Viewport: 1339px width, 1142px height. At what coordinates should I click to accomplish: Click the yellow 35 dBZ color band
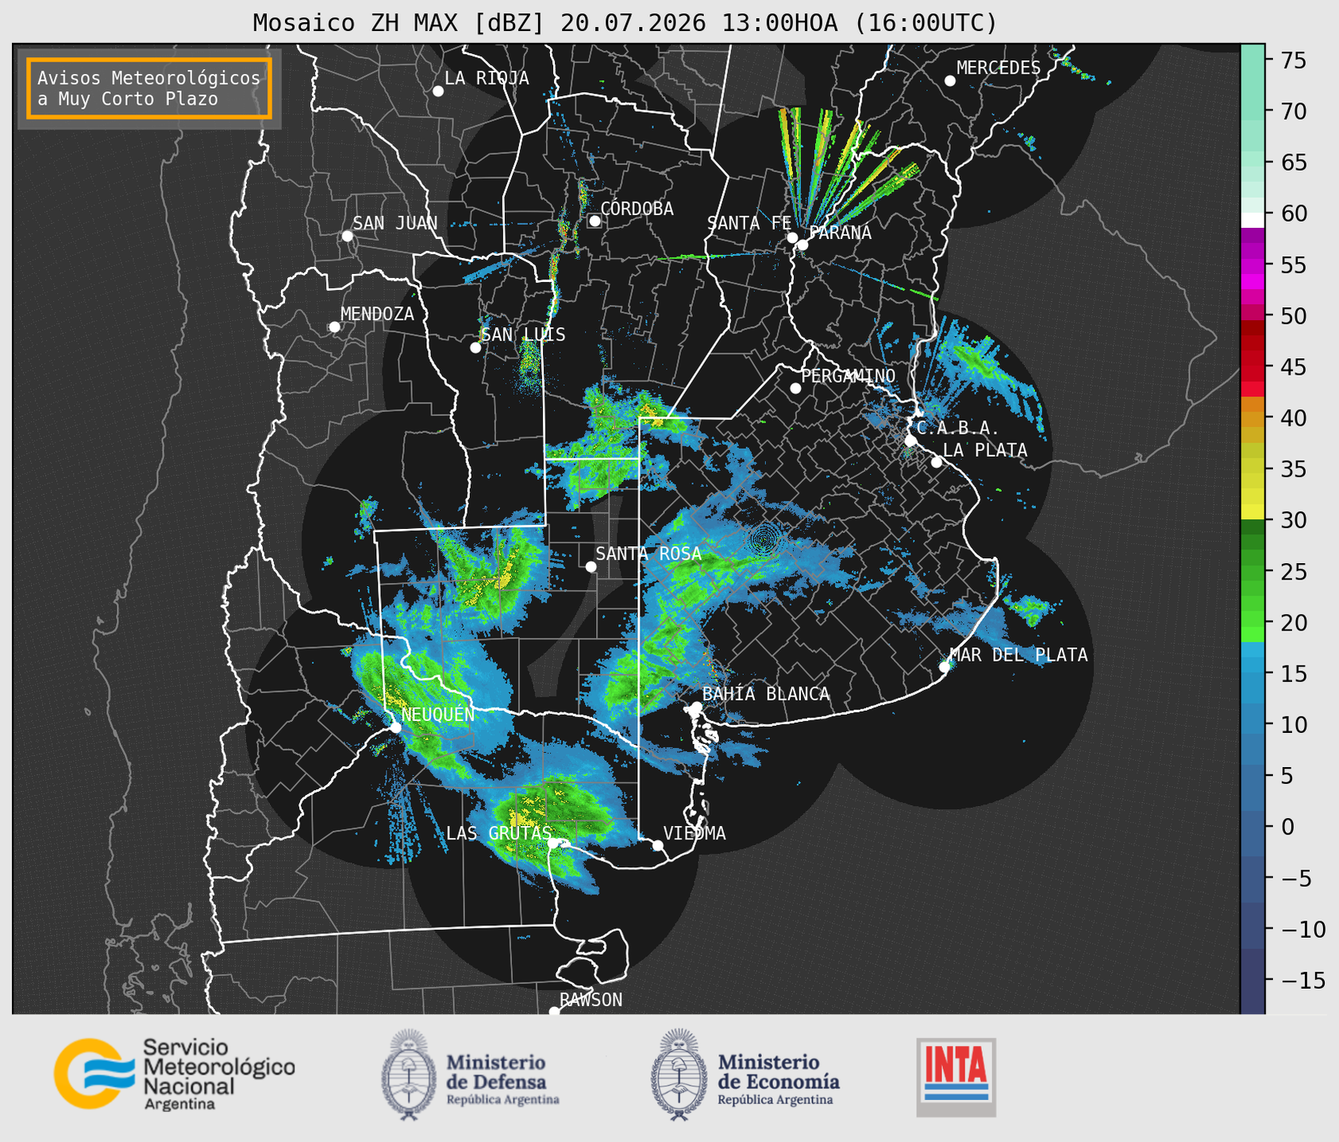point(1252,469)
